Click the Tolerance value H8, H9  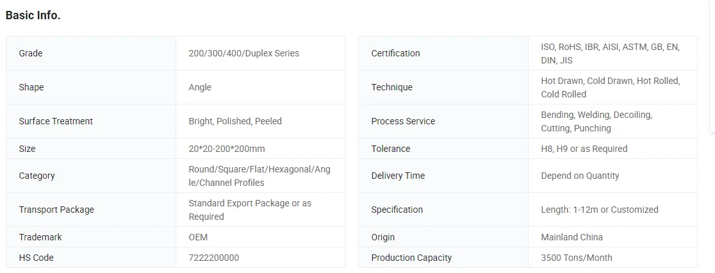[584, 149]
